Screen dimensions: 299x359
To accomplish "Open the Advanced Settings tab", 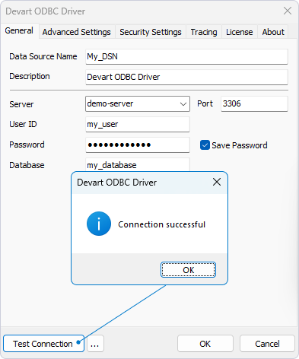I will point(77,32).
